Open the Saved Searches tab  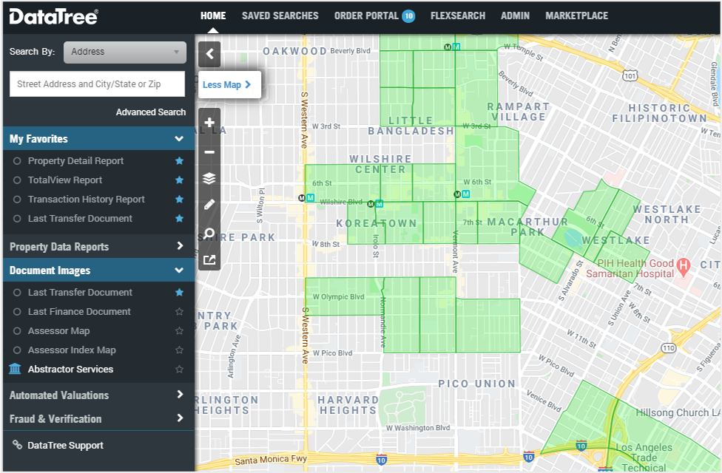click(x=280, y=16)
